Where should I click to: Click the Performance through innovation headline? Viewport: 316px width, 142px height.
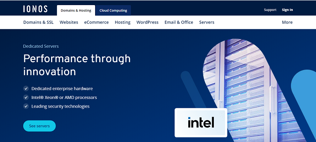[77, 65]
